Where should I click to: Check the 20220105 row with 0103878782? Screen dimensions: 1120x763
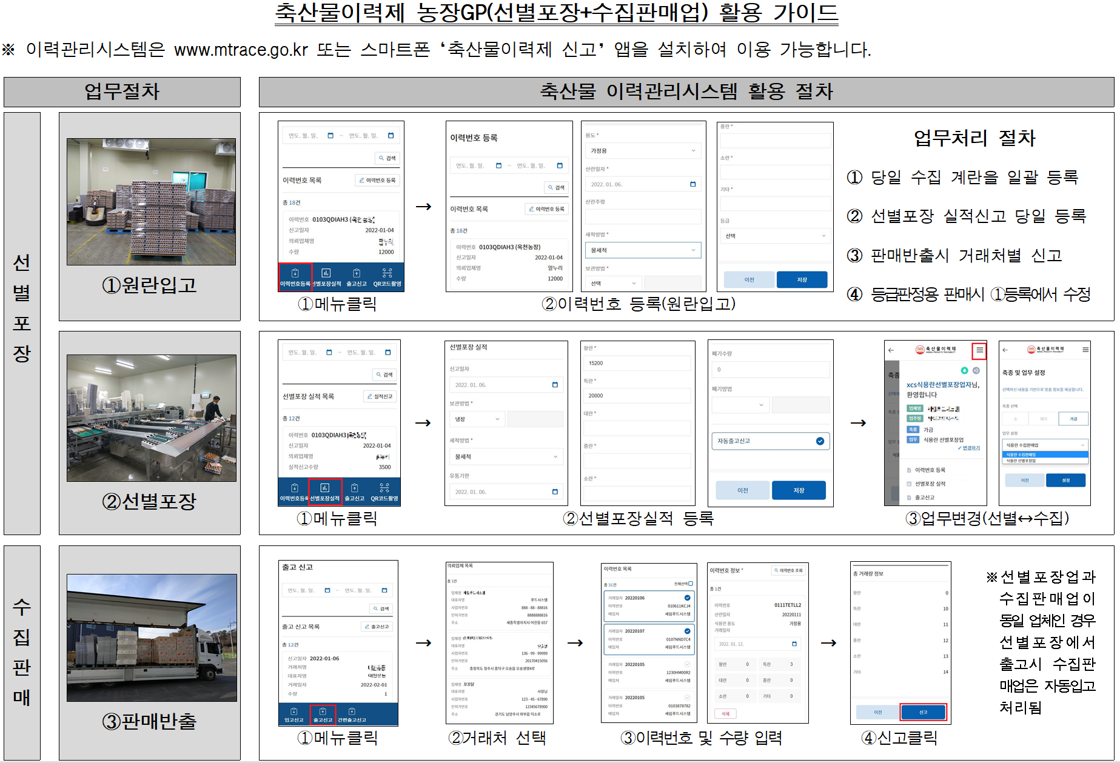point(687,698)
